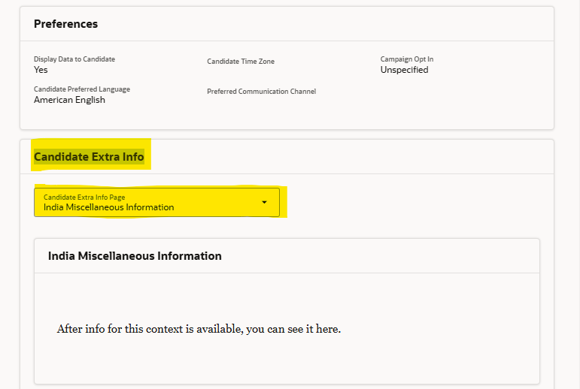Click the 'Unspecified' Campaign Opt In value
The height and width of the screenshot is (389, 580).
(404, 70)
